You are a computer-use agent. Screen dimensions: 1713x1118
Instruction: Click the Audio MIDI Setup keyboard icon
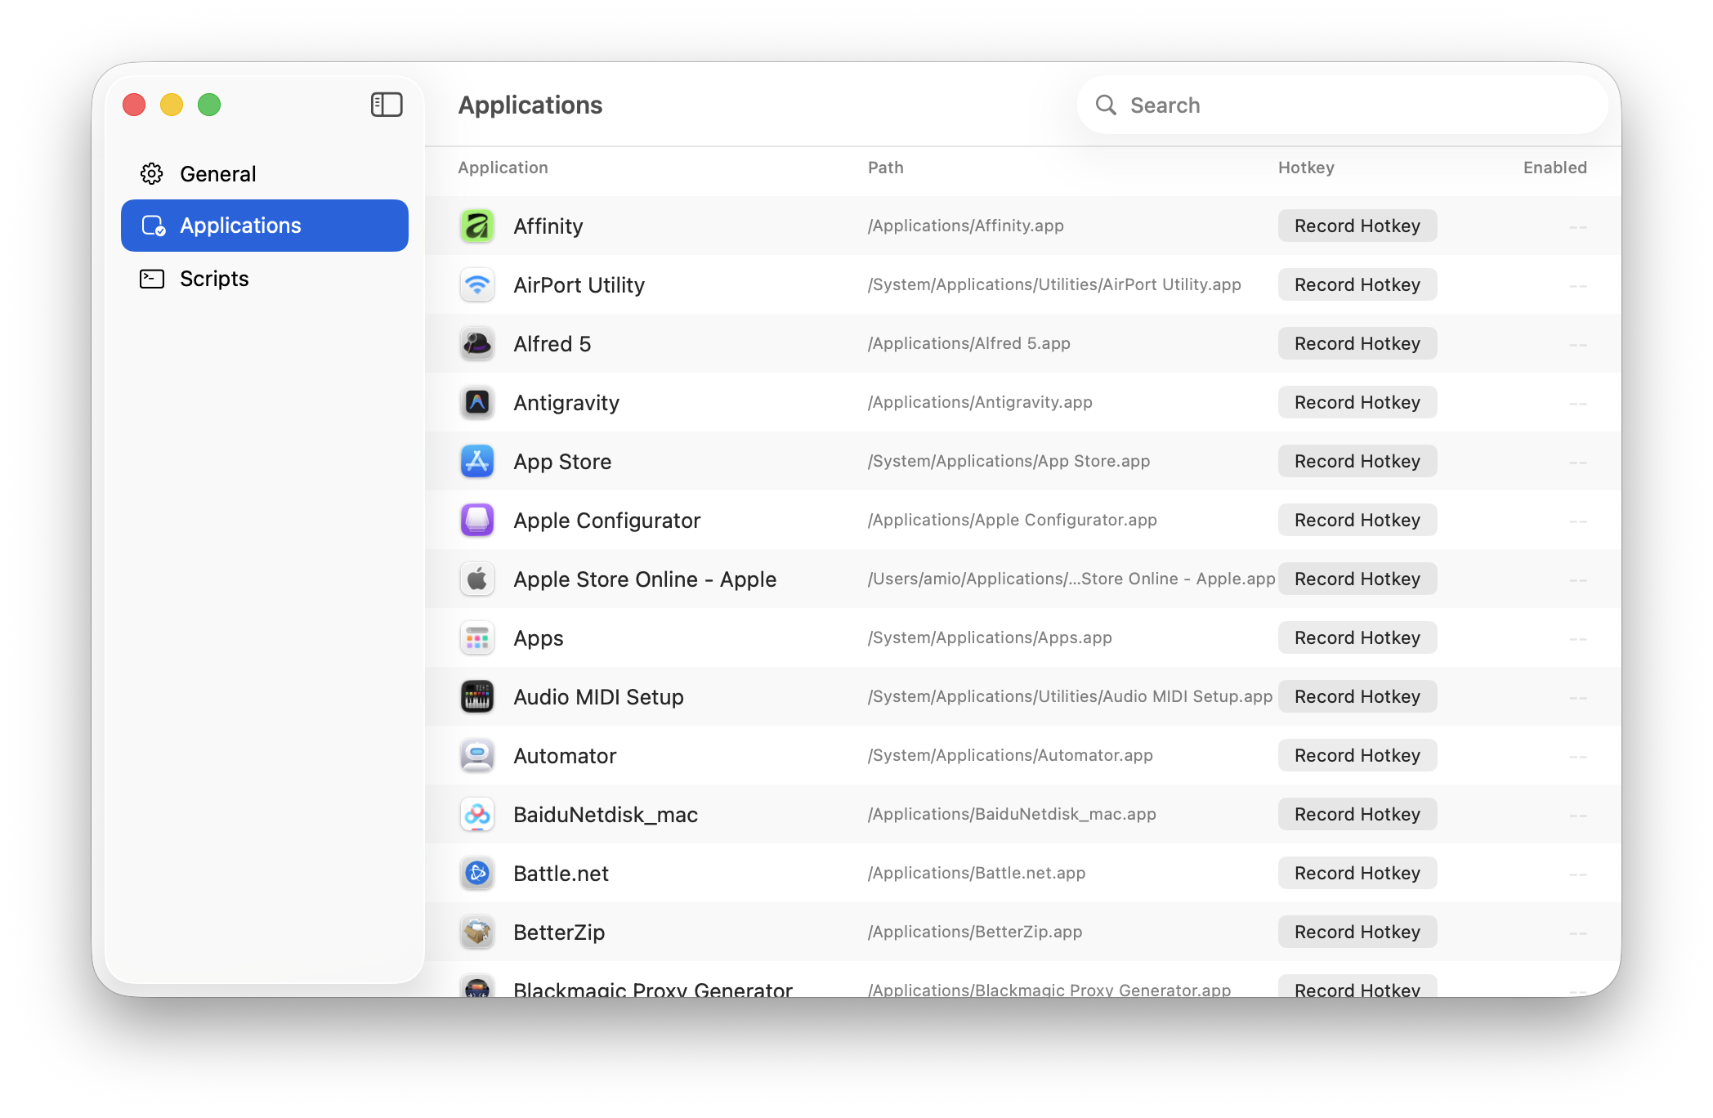477,696
